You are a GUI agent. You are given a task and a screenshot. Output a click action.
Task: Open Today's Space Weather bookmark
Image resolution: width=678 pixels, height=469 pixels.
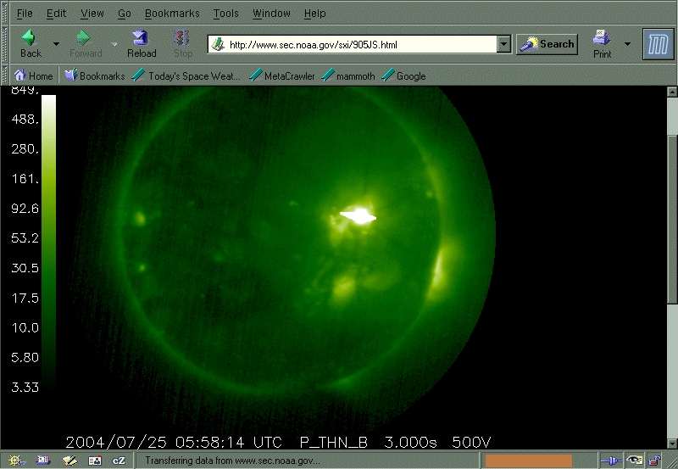[186, 75]
